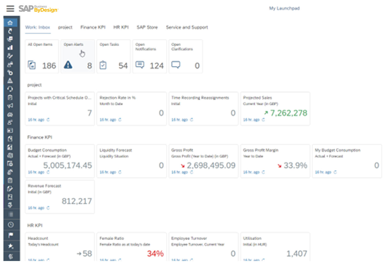The width and height of the screenshot is (383, 264).
Task: Open the curved-arrow icon below Home in sidebar
Action: coord(10,31)
